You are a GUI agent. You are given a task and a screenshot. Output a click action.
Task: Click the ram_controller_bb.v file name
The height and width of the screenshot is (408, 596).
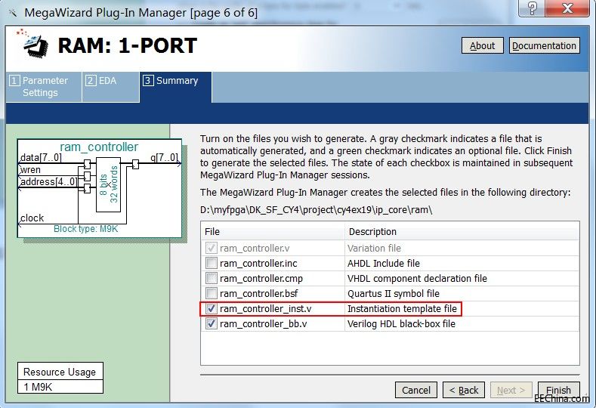pyautogui.click(x=264, y=324)
